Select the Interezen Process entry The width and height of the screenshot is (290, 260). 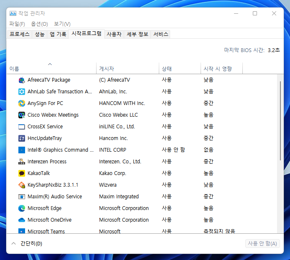pyautogui.click(x=47, y=162)
